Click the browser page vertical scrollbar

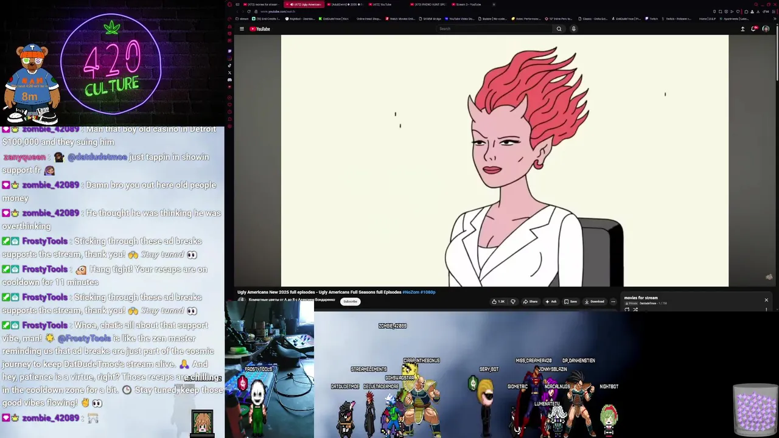(x=777, y=55)
